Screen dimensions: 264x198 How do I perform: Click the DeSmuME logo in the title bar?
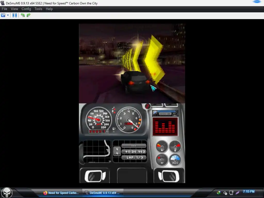[x=3, y=3]
